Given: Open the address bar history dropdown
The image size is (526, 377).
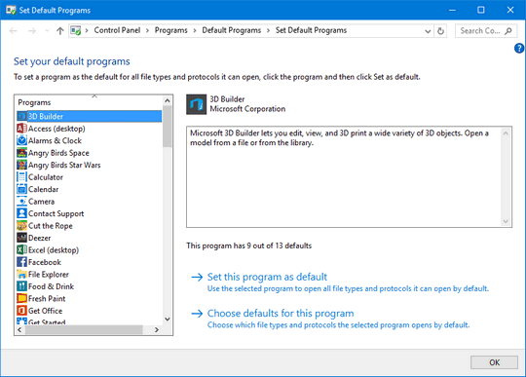Looking at the screenshot, I should point(428,31).
